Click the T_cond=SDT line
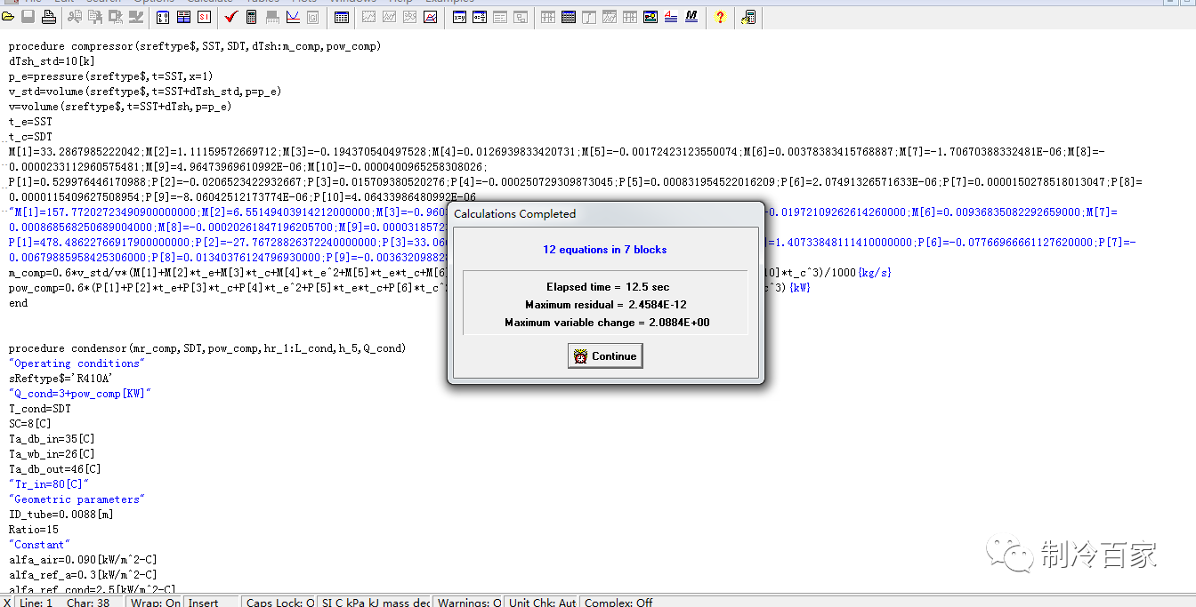The width and height of the screenshot is (1196, 607). pos(38,409)
